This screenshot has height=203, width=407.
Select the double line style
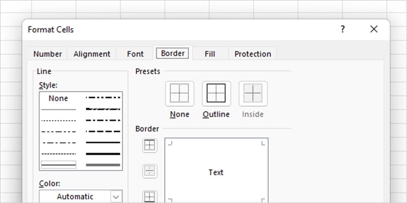pos(103,165)
